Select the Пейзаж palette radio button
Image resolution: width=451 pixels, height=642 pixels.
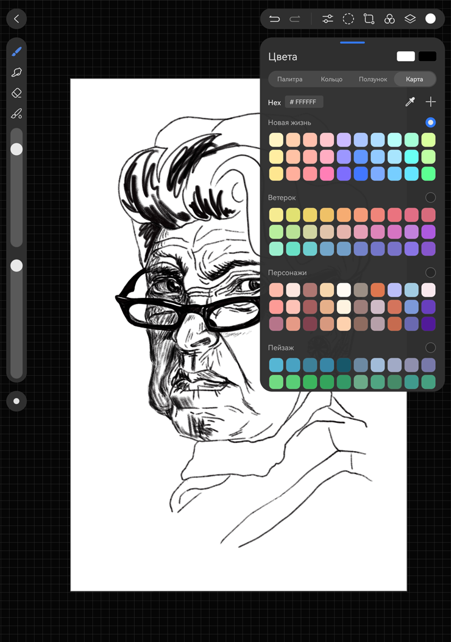pos(430,347)
